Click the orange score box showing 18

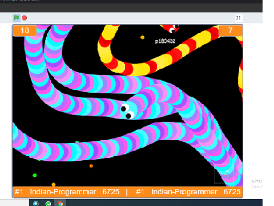tap(25, 30)
